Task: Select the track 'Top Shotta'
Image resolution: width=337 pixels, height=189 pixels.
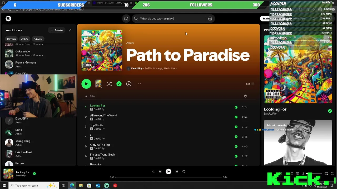Action: click(97, 125)
